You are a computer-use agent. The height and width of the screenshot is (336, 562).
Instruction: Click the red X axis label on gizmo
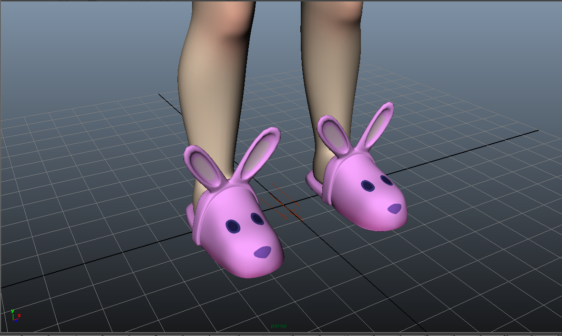(19, 315)
